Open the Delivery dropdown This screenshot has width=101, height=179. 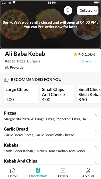point(88,11)
